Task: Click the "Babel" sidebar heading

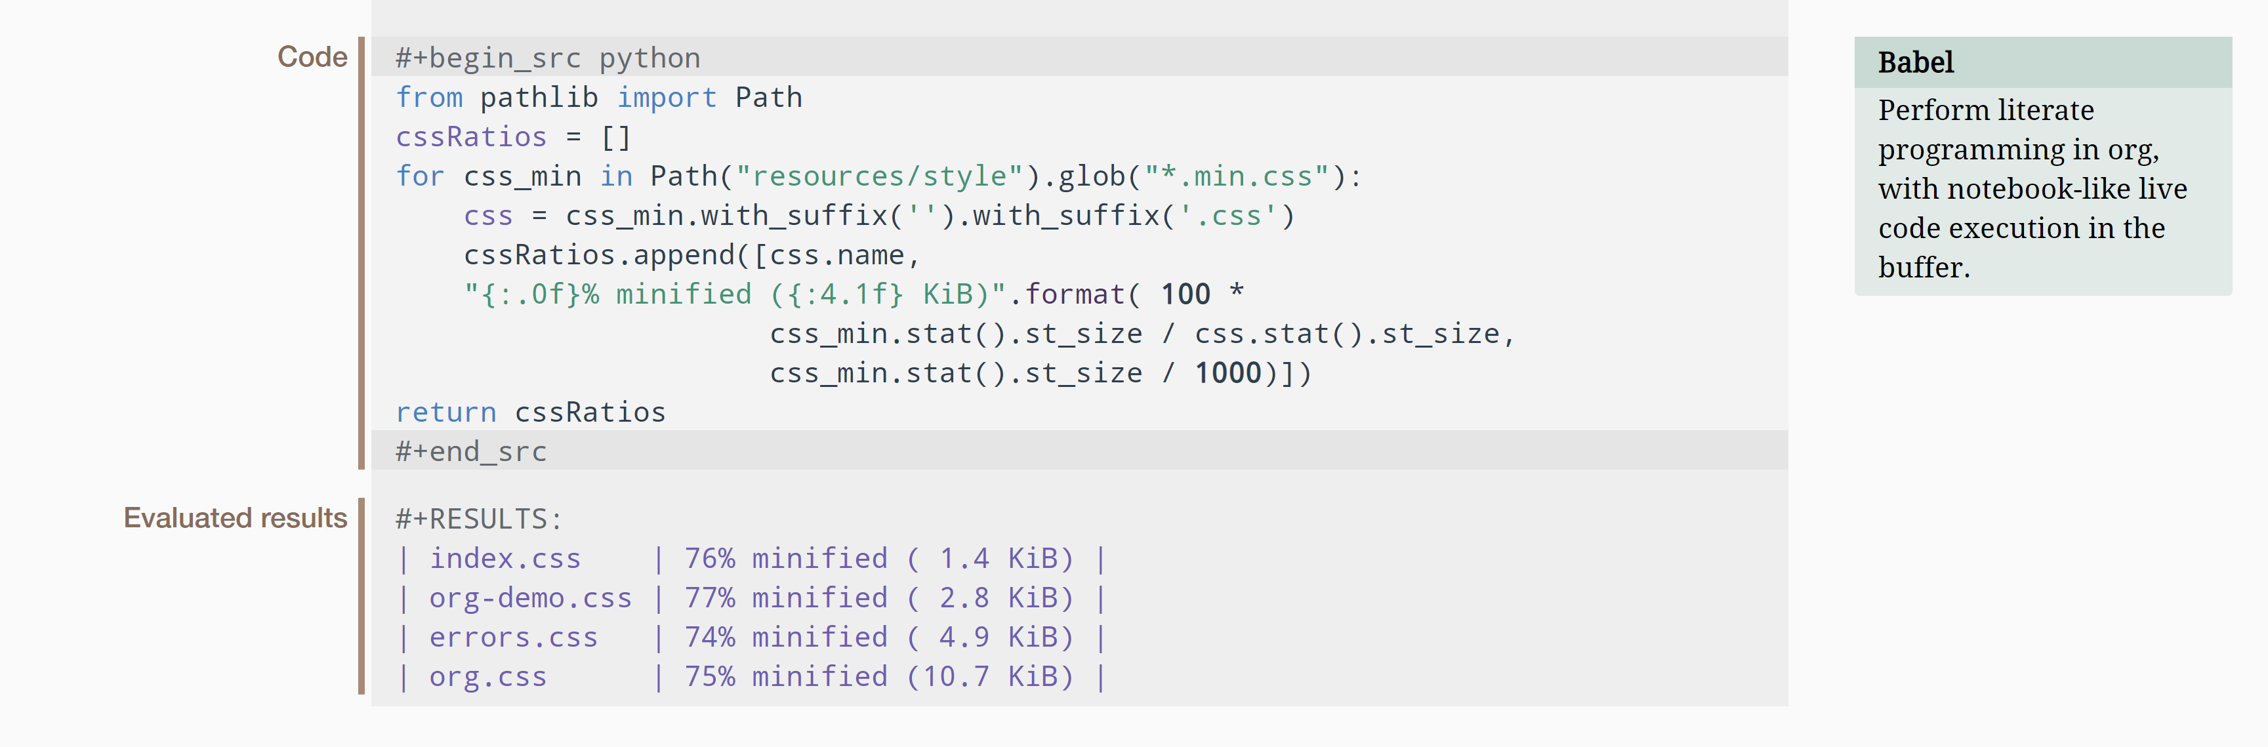Action: click(1915, 62)
